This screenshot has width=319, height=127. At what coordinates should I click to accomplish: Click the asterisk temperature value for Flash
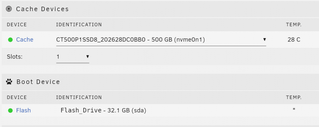[294, 109]
